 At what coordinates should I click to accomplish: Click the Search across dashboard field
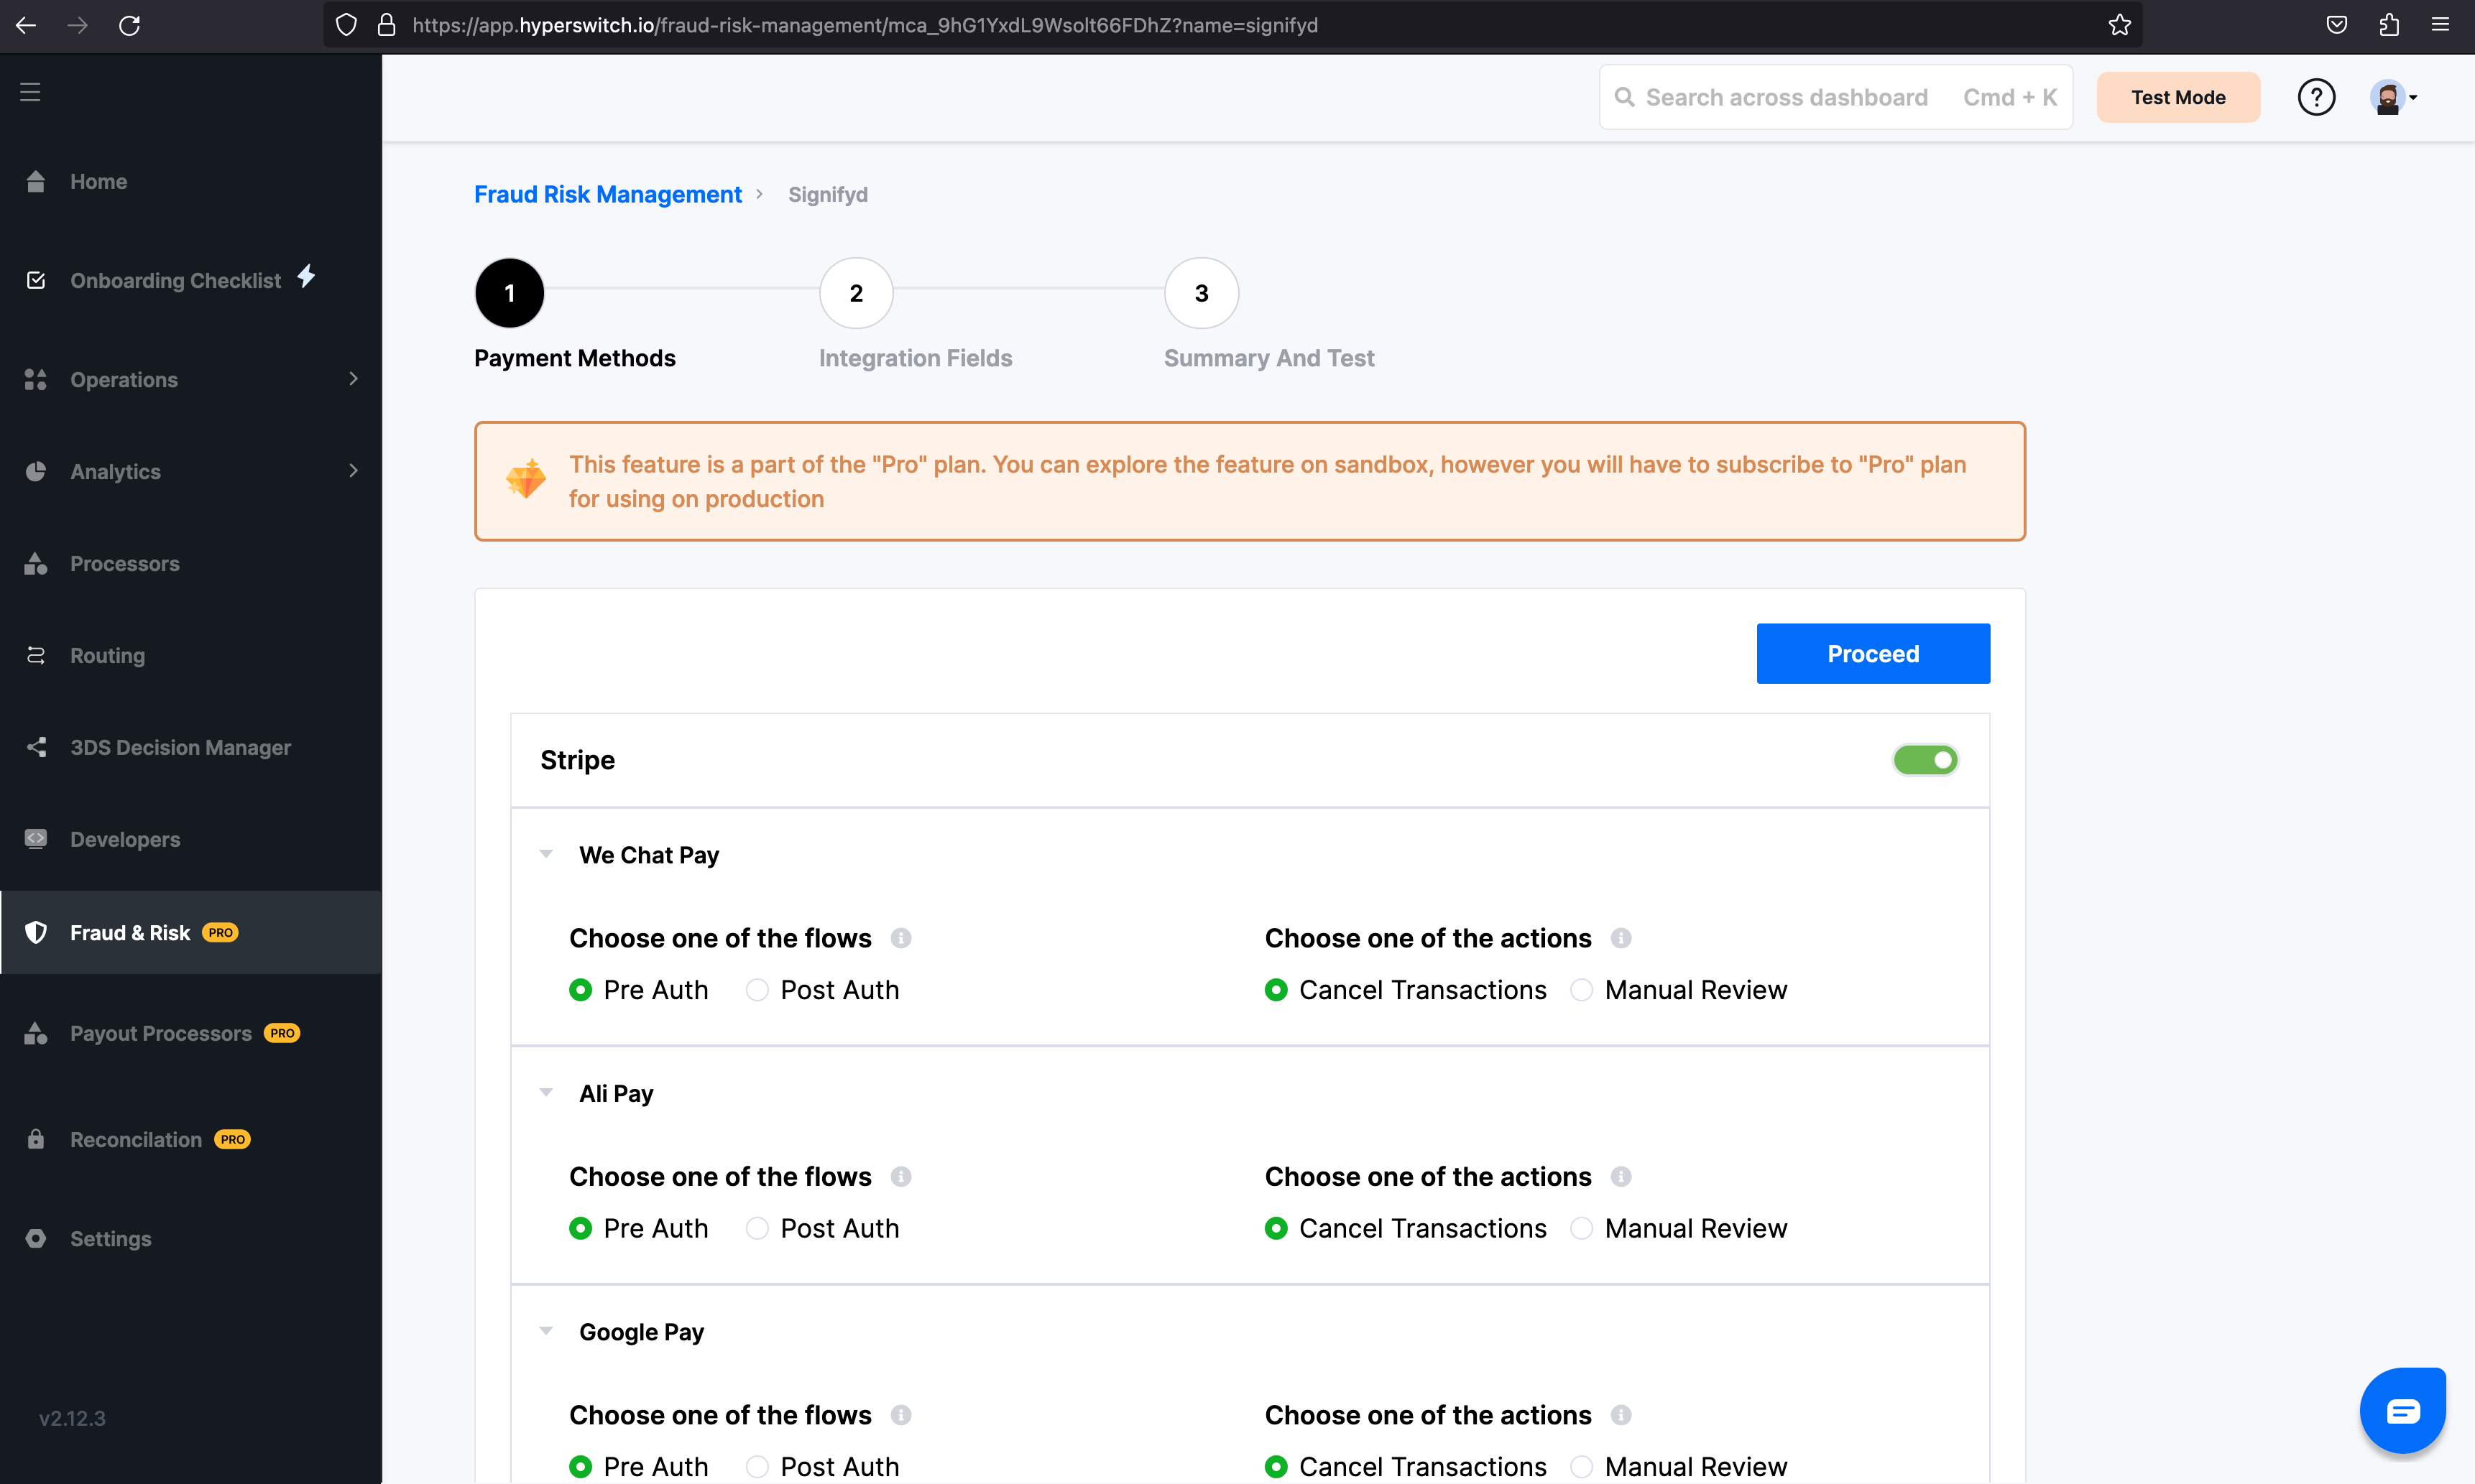(1786, 97)
